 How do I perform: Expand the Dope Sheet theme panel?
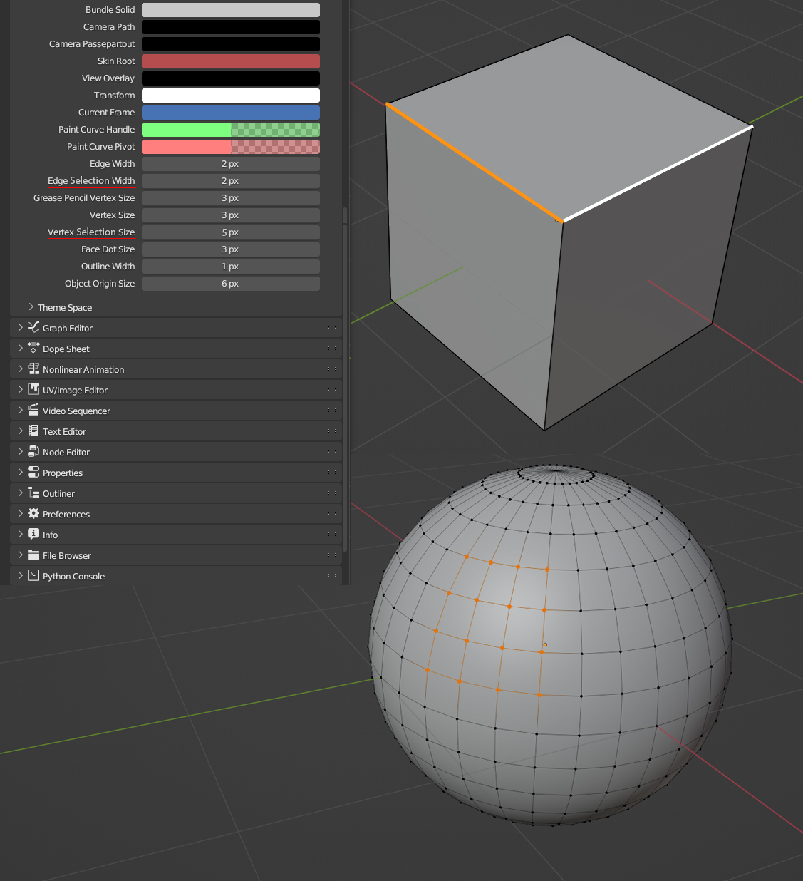click(20, 349)
